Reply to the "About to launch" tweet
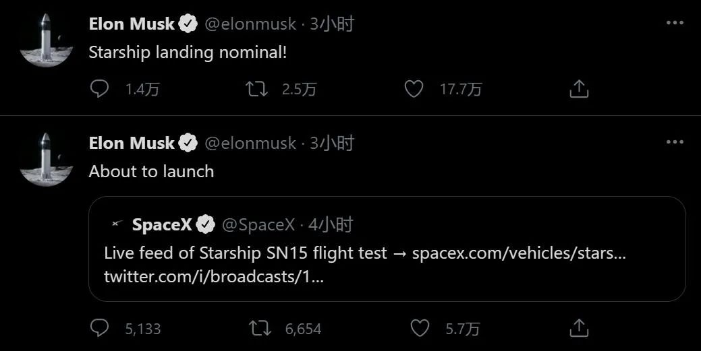The width and height of the screenshot is (701, 351). pyautogui.click(x=100, y=328)
